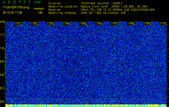The height and width of the screenshot is (107, 169).
Task: Click the Receiver label
Action: [55, 10]
